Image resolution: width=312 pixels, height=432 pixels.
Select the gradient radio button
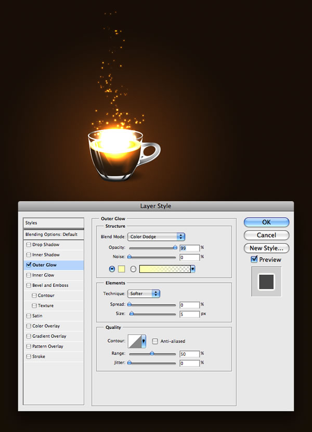(x=133, y=269)
